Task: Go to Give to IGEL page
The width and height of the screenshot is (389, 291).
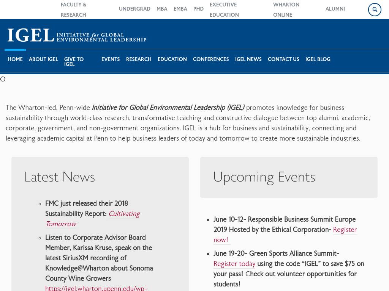Action: click(x=74, y=62)
